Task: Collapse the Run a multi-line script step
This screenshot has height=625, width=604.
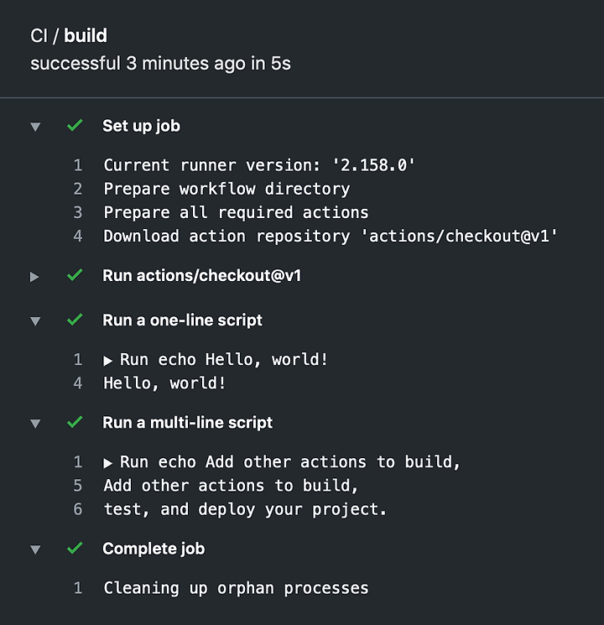Action: (x=35, y=424)
